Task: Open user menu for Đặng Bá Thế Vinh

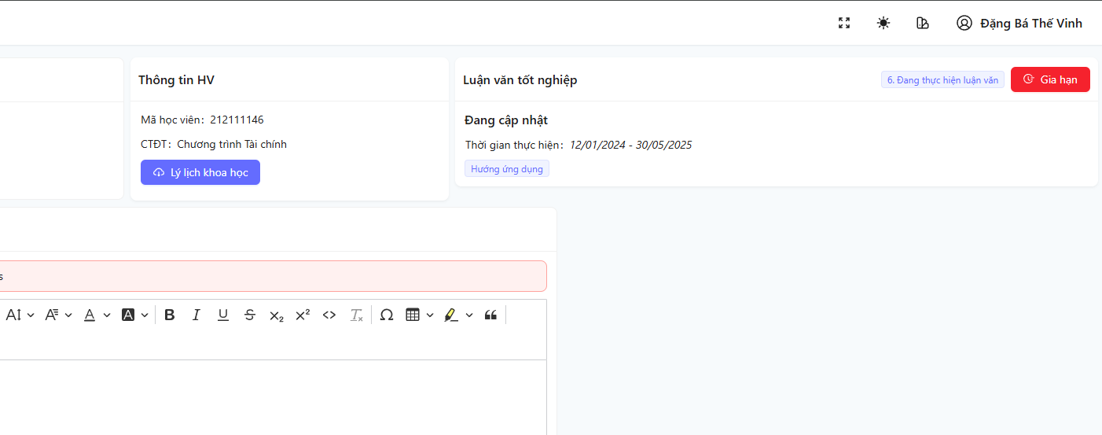Action: click(x=1019, y=24)
